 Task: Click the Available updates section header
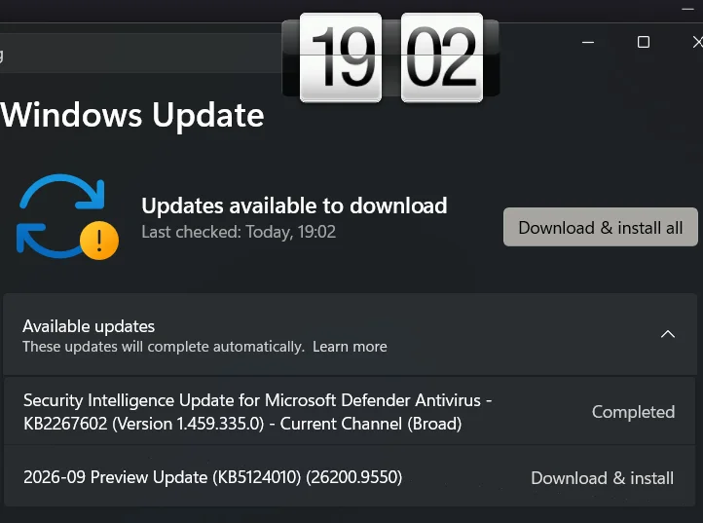pyautogui.click(x=350, y=334)
